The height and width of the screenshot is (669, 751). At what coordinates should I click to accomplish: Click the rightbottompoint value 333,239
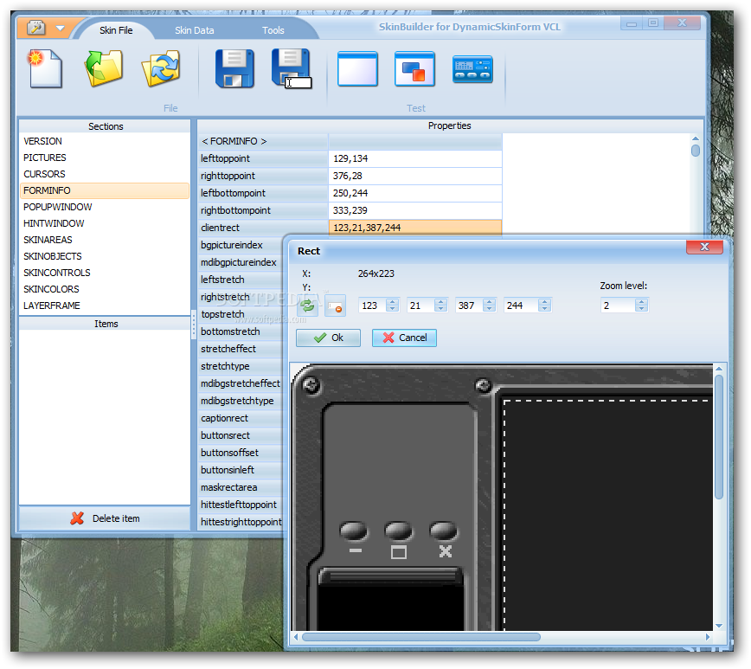414,210
